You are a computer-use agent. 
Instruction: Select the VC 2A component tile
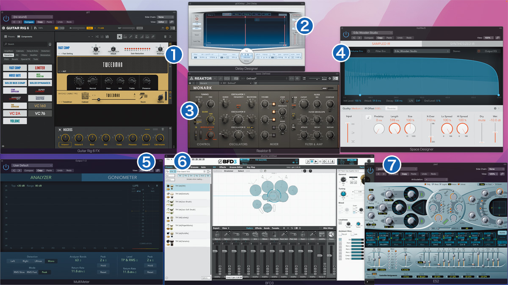pyautogui.click(x=15, y=114)
